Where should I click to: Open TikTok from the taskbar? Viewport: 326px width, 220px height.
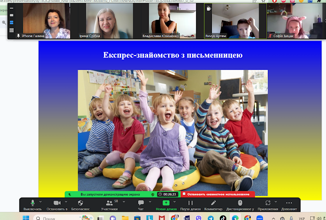click(223, 218)
